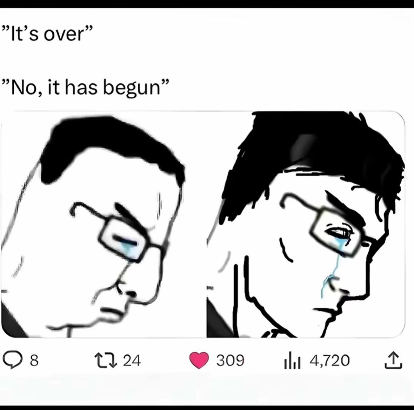Click the left character's slicked black hair

111,148
